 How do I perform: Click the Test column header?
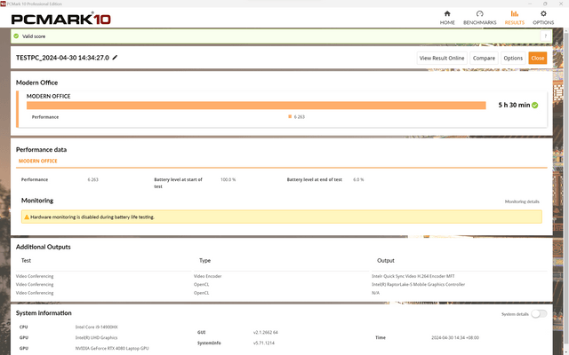click(x=26, y=260)
